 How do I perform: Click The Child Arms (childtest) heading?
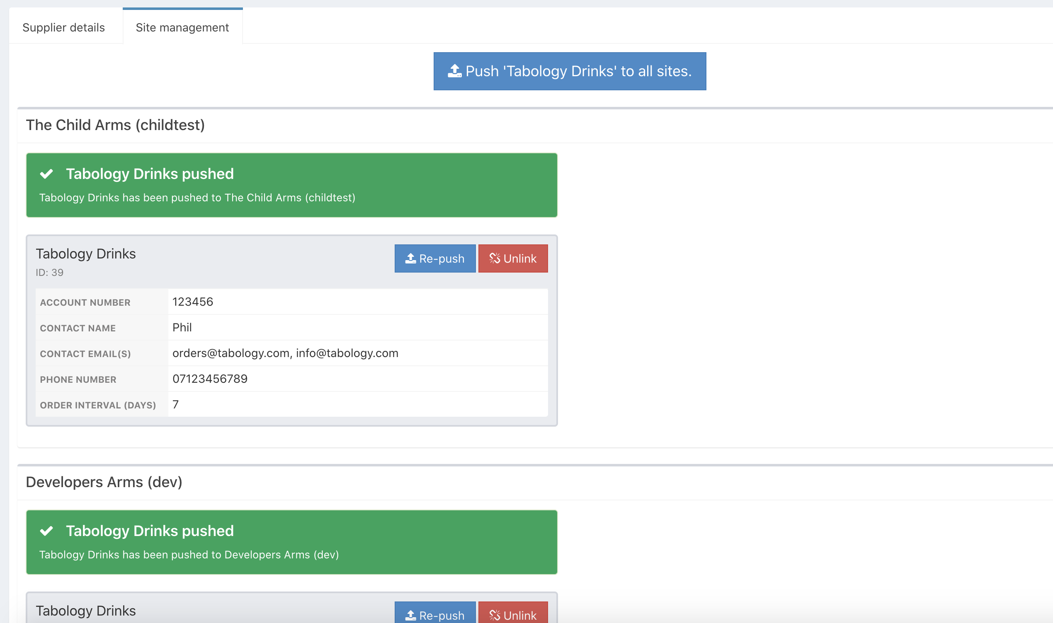[x=116, y=125]
